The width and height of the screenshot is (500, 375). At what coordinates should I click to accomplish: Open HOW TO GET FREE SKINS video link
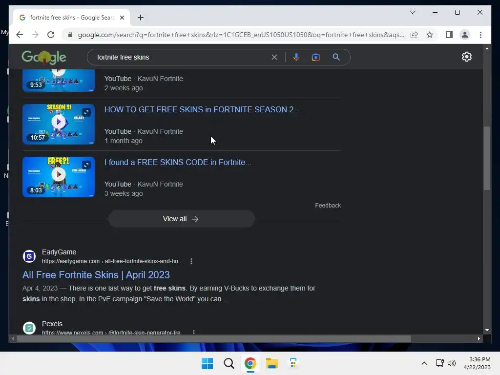coord(203,109)
